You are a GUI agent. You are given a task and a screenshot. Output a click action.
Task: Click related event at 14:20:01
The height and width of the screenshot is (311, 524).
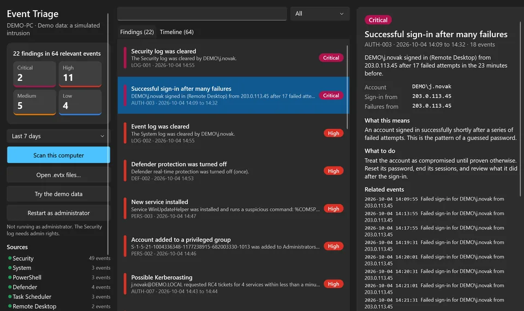click(x=434, y=260)
